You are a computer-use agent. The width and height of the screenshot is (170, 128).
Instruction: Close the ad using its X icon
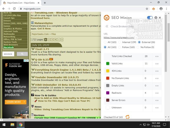[x=27, y=61]
